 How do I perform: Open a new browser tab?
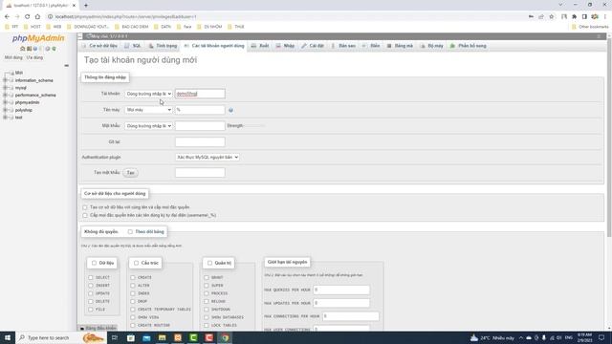(86, 6)
